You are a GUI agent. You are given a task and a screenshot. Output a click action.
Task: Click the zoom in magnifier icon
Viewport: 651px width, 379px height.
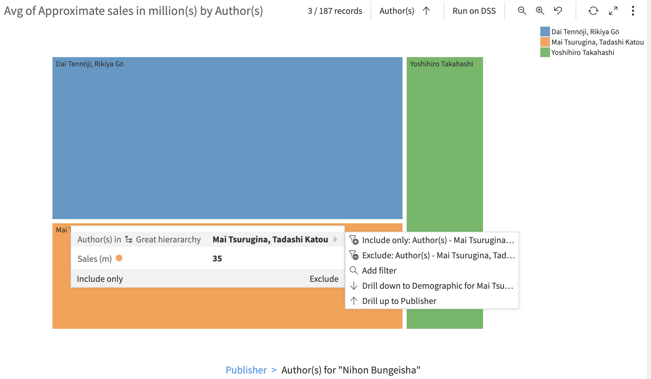pos(540,11)
